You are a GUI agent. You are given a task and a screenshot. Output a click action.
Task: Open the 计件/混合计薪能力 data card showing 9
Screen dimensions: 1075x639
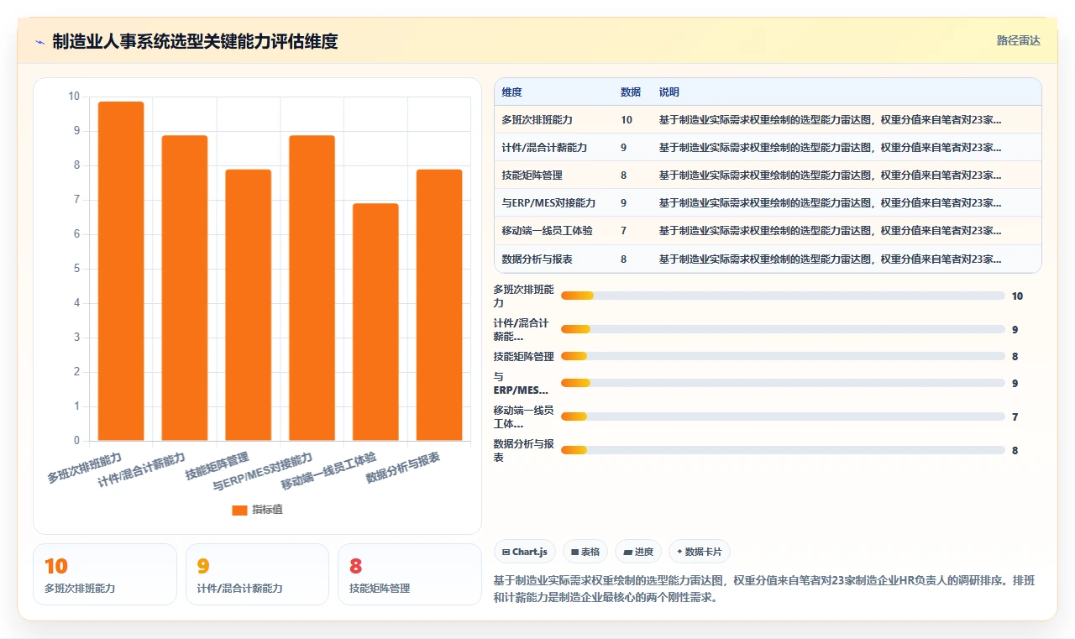(x=257, y=574)
